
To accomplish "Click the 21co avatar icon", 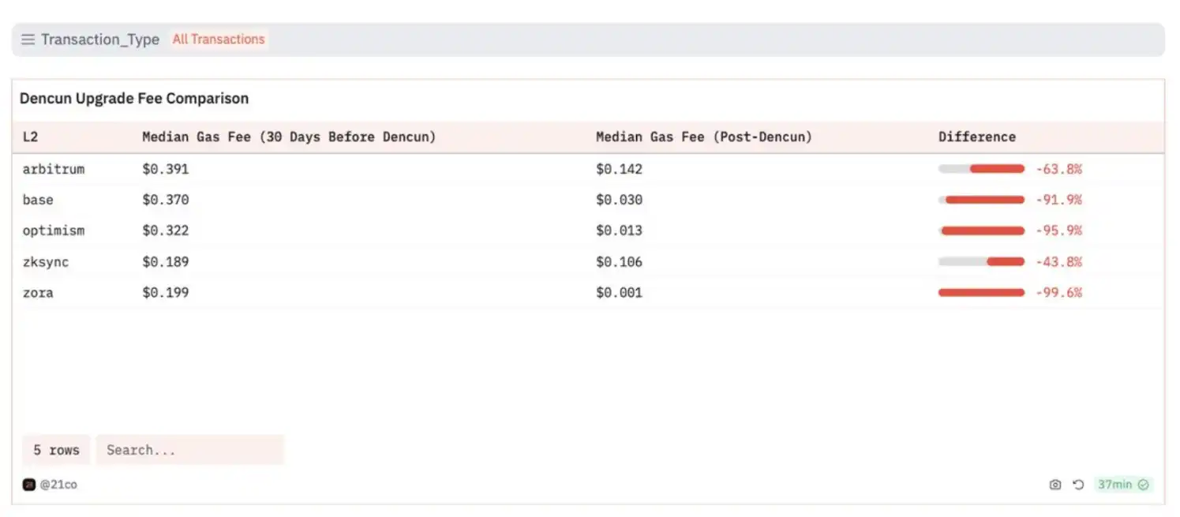I will pos(29,485).
